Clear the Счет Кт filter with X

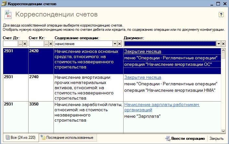[51, 44]
